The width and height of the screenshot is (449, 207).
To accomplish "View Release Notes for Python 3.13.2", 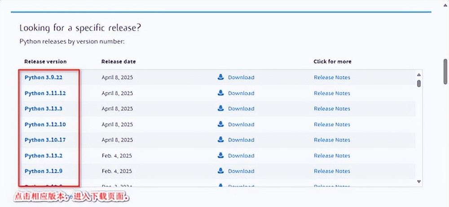I will (332, 155).
